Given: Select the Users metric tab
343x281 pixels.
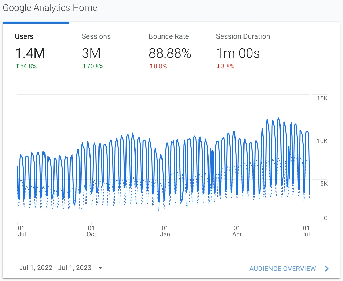Looking at the screenshot, I should (x=24, y=36).
